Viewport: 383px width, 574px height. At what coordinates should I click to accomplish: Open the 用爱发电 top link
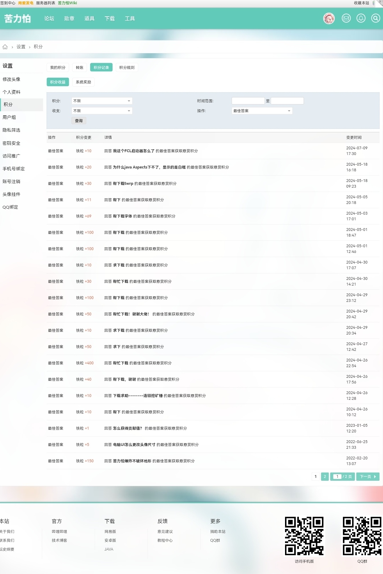26,3
